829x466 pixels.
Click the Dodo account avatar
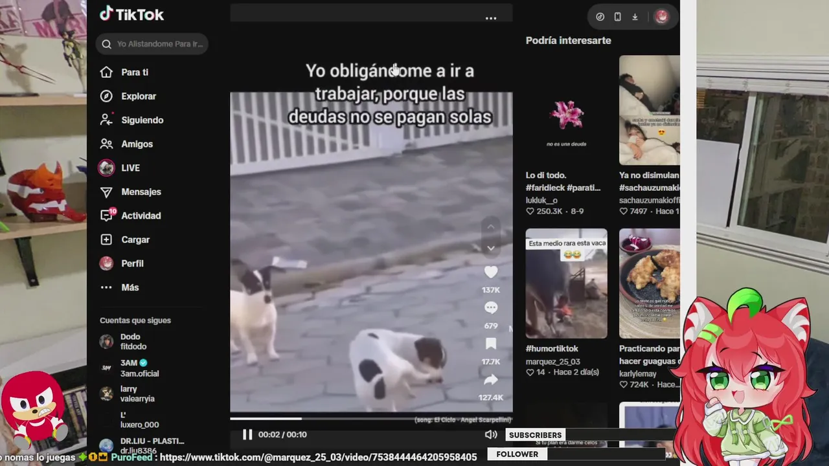(106, 342)
